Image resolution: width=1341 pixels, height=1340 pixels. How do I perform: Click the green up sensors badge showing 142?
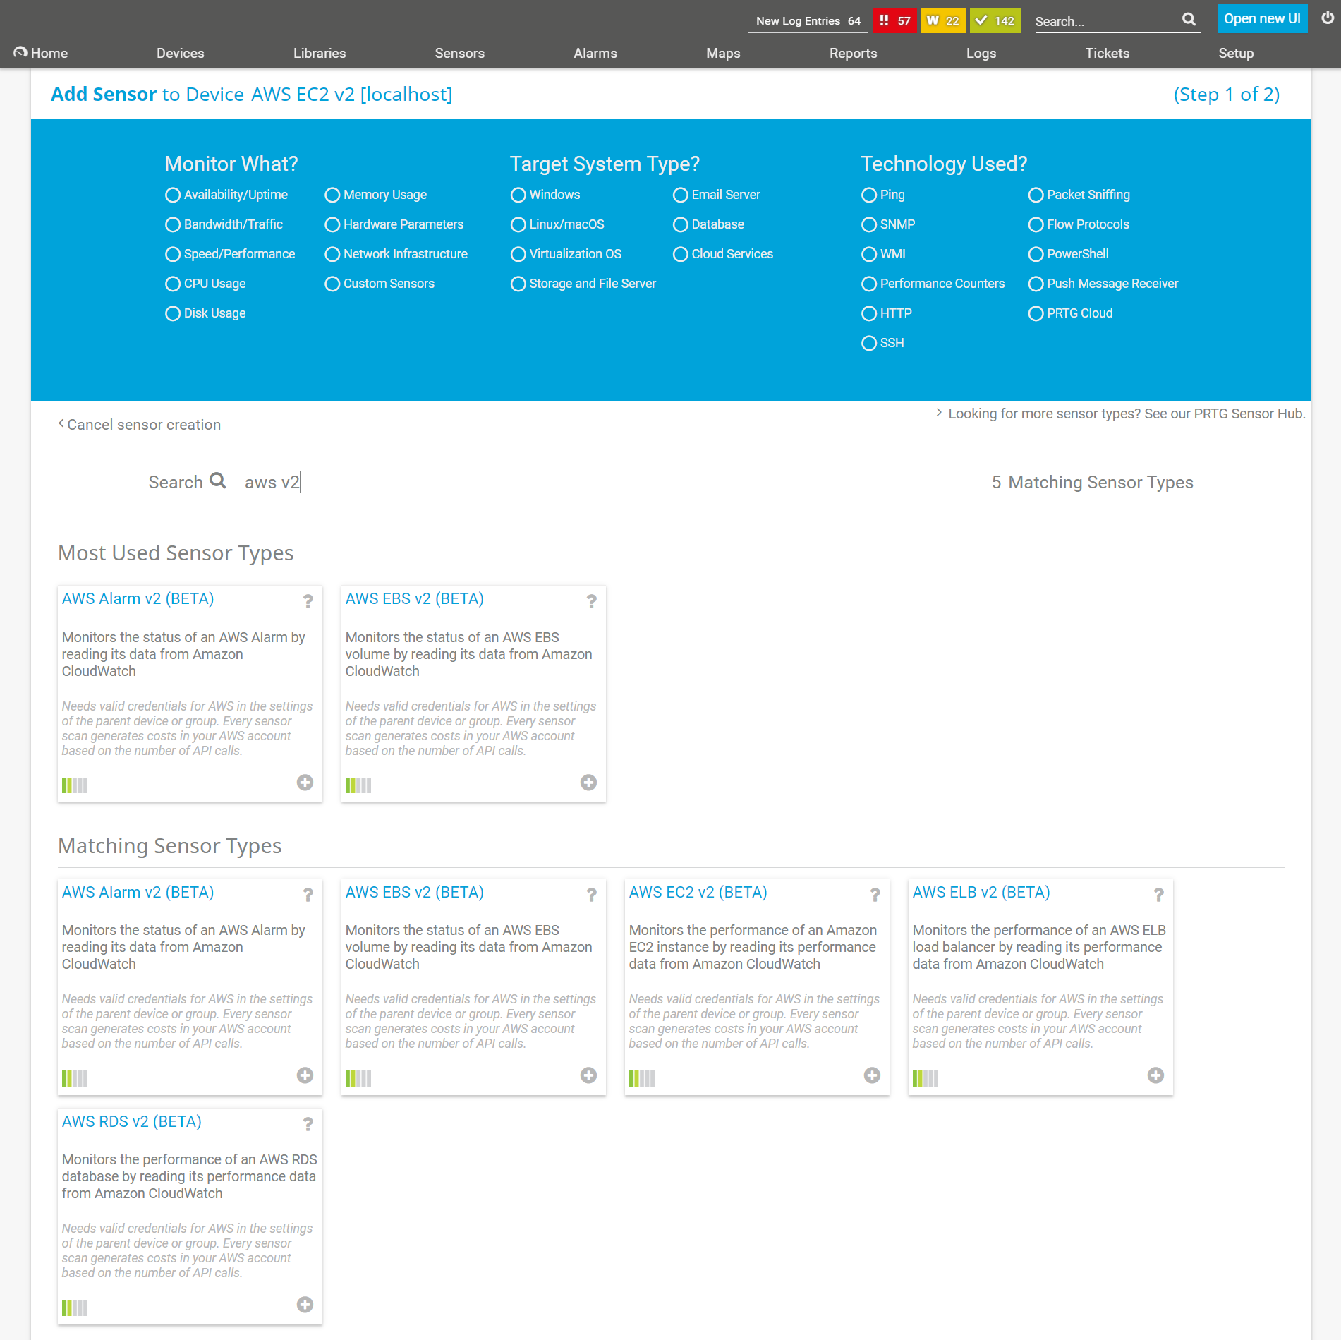(995, 20)
